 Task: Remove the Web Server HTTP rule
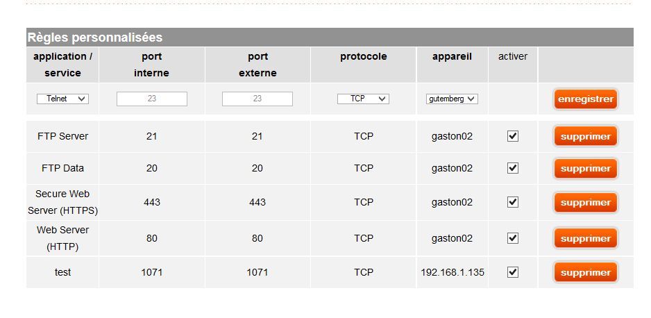coord(585,238)
